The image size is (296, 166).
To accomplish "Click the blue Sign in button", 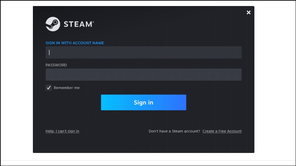I will pyautogui.click(x=144, y=102).
